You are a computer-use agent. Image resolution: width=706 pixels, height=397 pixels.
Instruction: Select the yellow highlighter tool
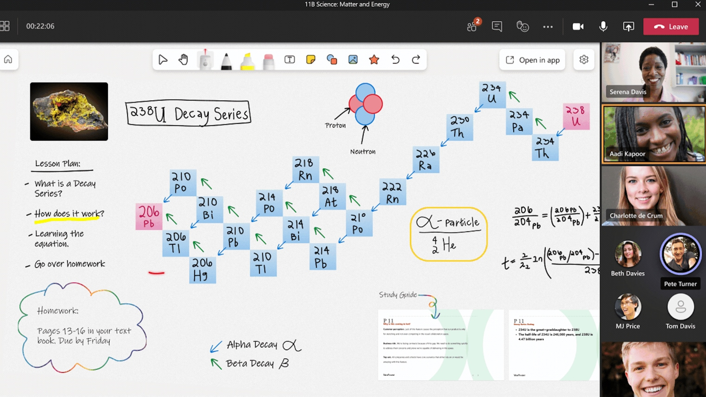247,61
